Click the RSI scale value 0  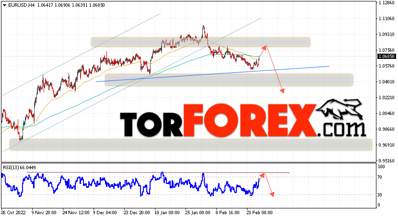[x=379, y=205]
